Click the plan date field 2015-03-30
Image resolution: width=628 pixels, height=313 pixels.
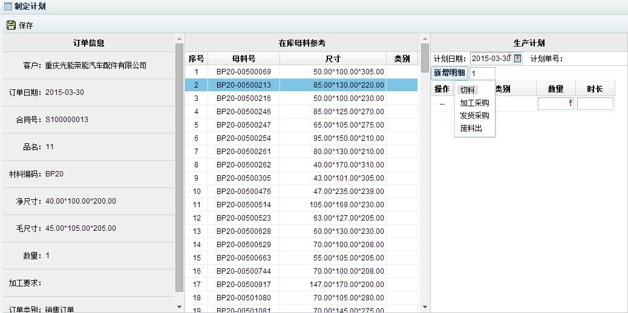491,59
